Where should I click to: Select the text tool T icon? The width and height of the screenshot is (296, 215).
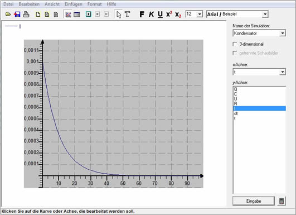point(128,14)
